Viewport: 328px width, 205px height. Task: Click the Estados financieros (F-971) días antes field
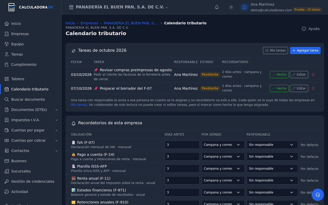(x=182, y=192)
